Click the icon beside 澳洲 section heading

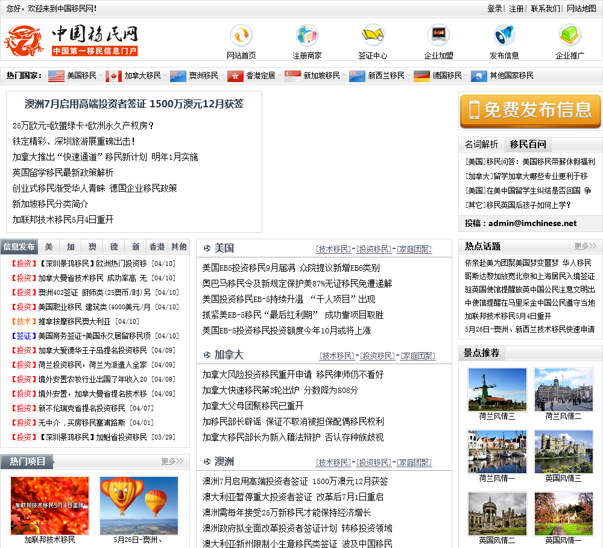tap(207, 461)
